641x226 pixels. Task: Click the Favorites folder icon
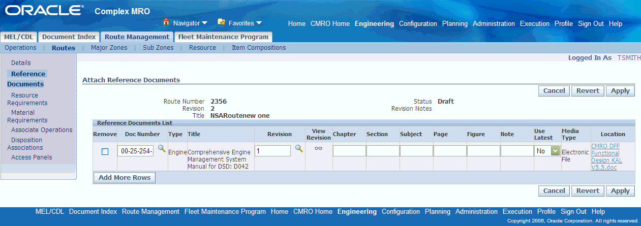221,22
